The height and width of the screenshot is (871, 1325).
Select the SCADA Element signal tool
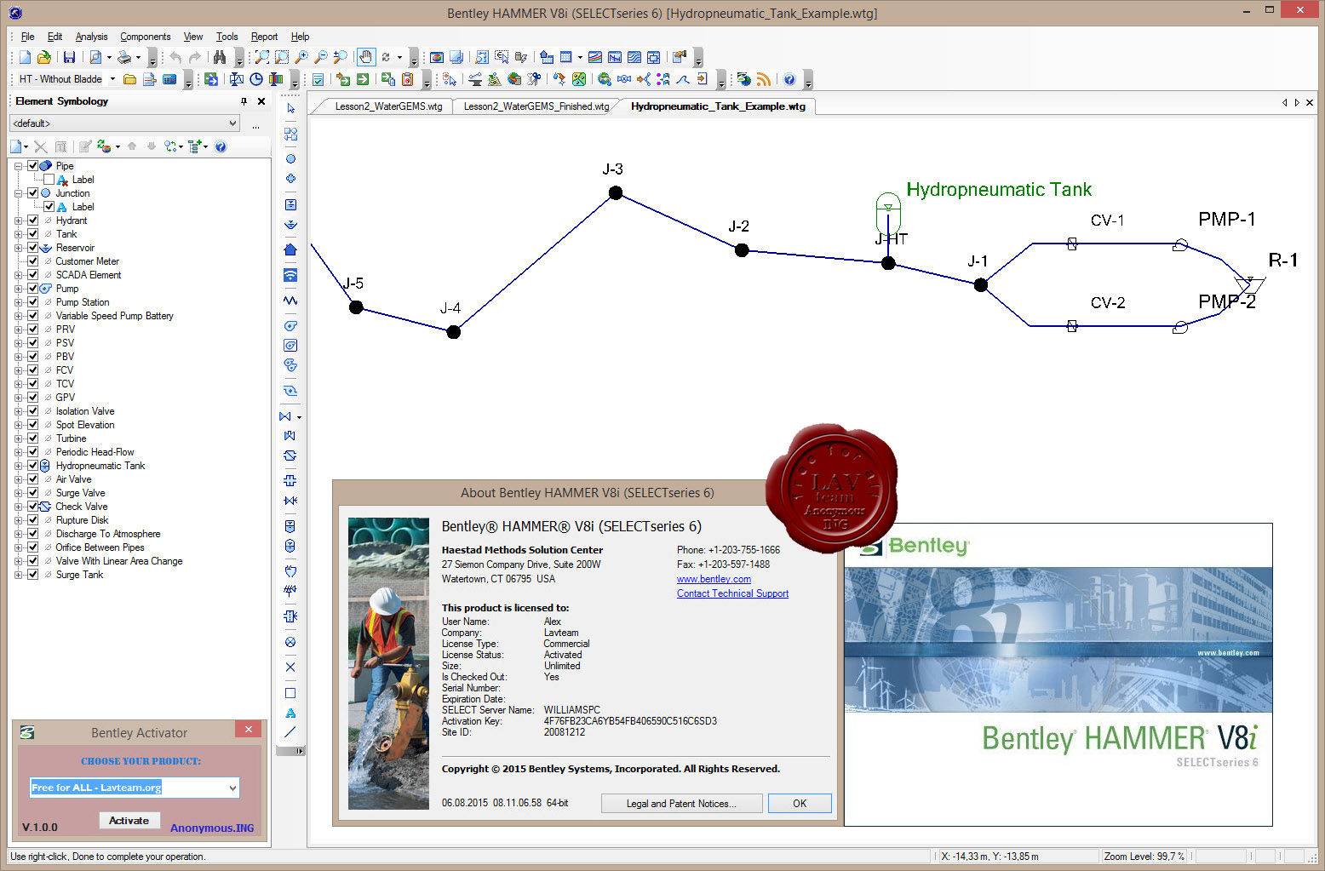[290, 275]
